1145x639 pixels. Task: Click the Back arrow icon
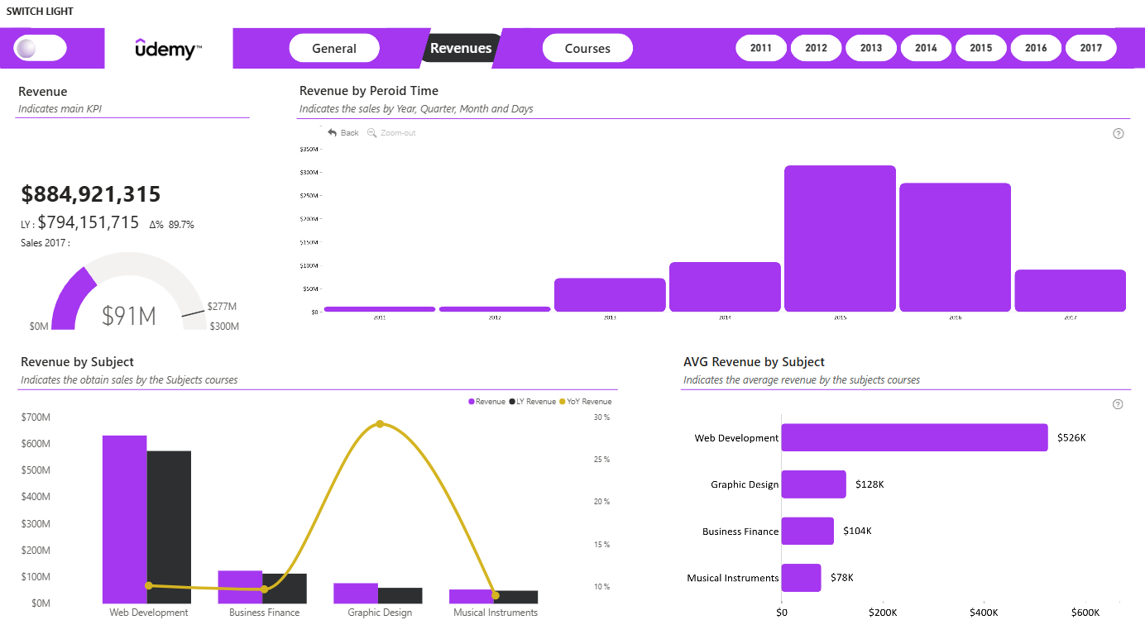coord(333,132)
